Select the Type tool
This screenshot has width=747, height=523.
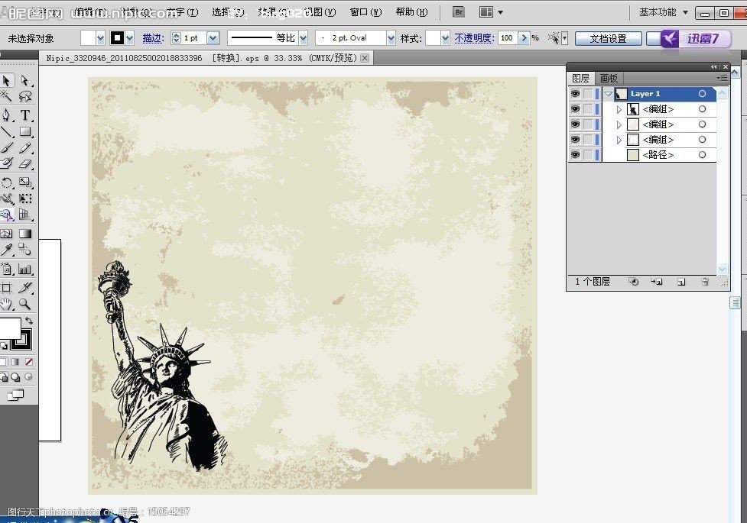(25, 115)
